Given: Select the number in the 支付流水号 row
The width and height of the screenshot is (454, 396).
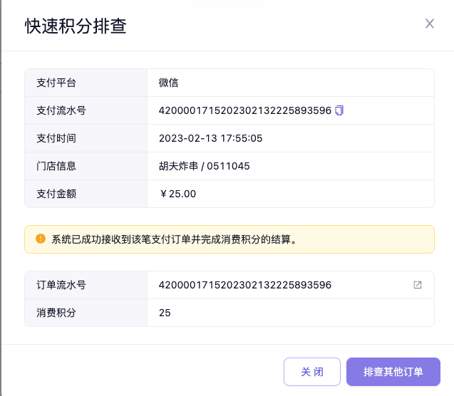Looking at the screenshot, I should point(244,110).
